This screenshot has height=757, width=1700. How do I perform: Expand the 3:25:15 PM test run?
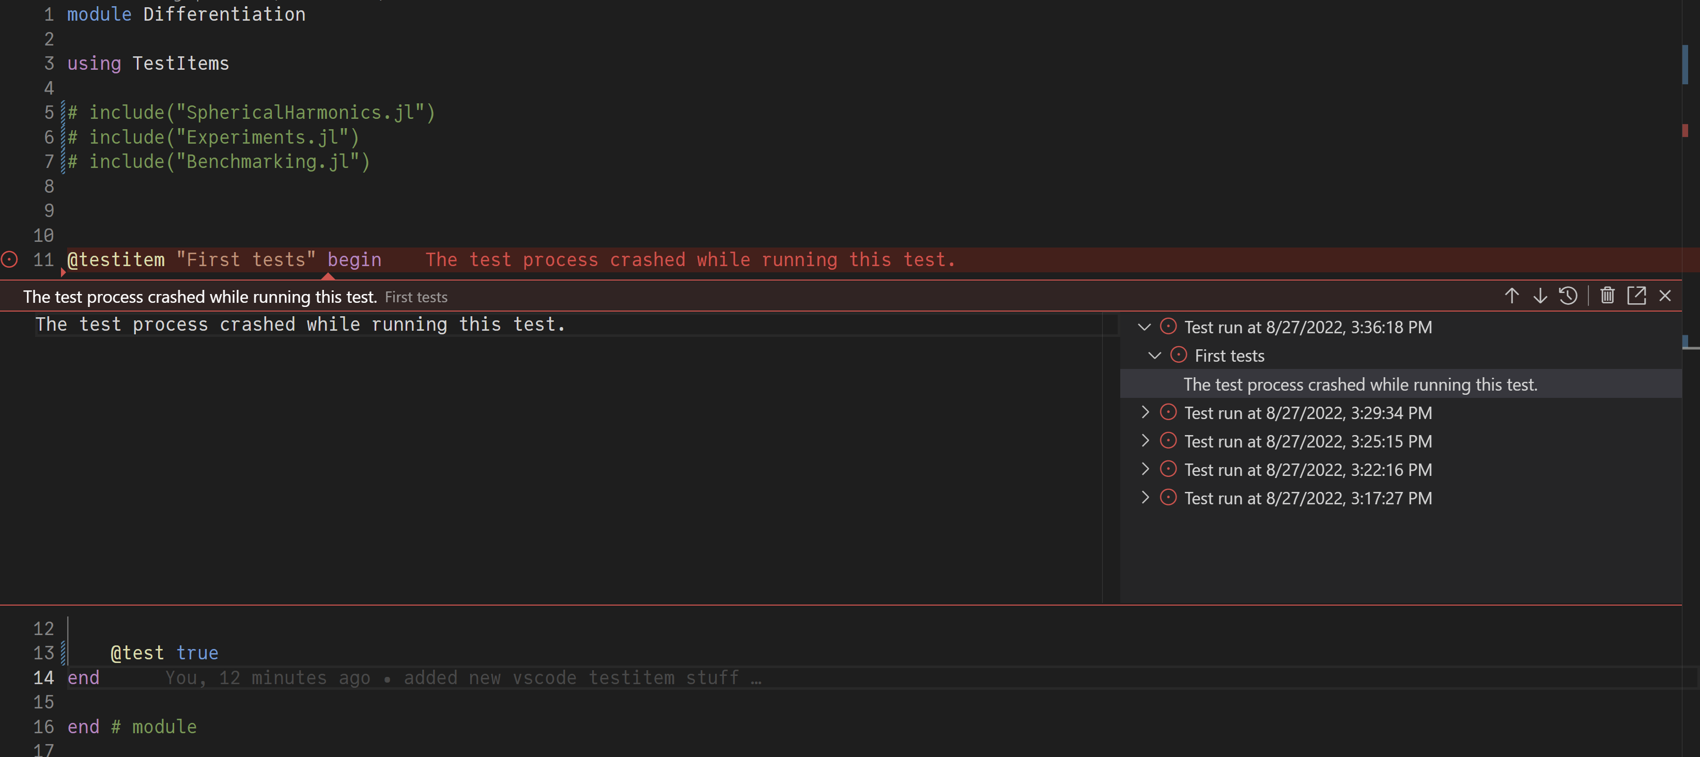(1145, 441)
